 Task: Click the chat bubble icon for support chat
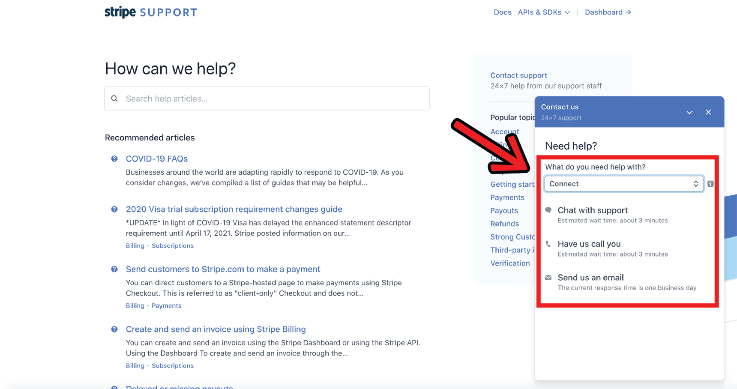[x=548, y=210]
